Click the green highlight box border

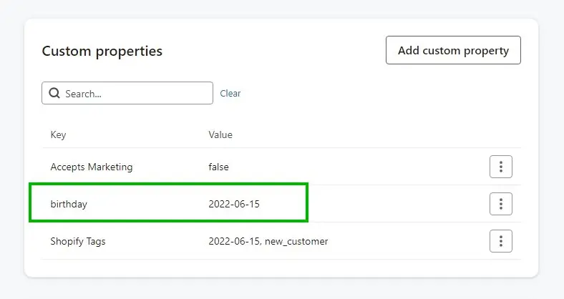(x=168, y=184)
